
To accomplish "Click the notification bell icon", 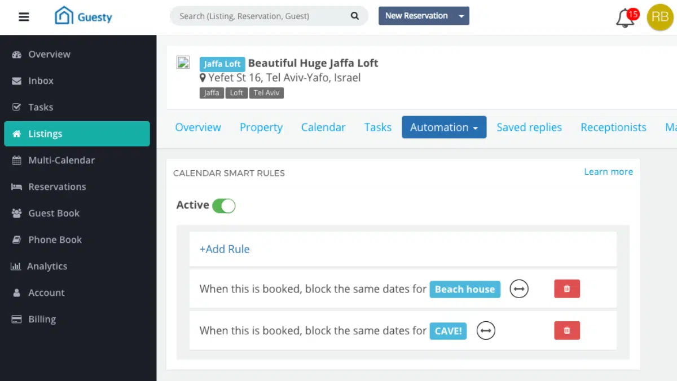I will [x=624, y=17].
